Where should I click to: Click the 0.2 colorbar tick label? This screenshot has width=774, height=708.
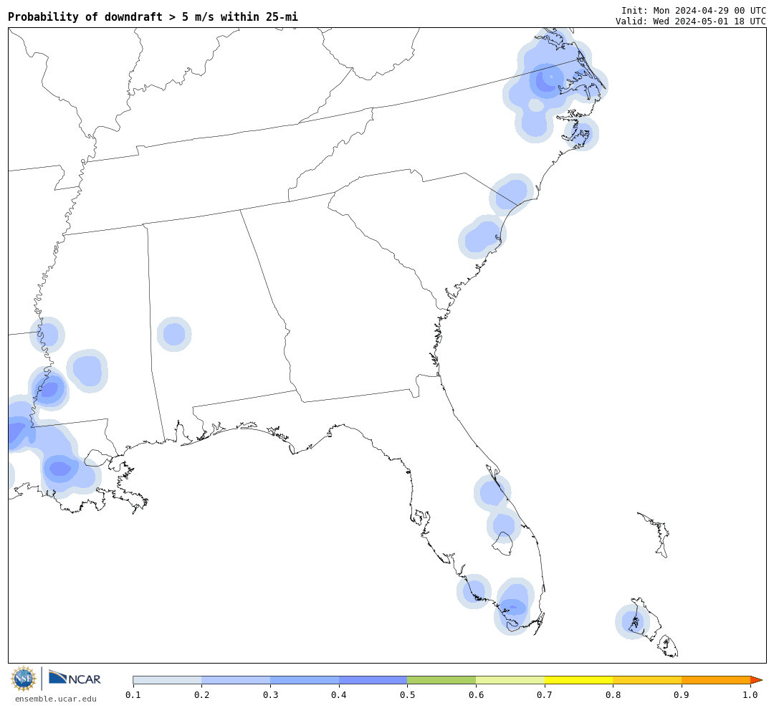(x=201, y=694)
